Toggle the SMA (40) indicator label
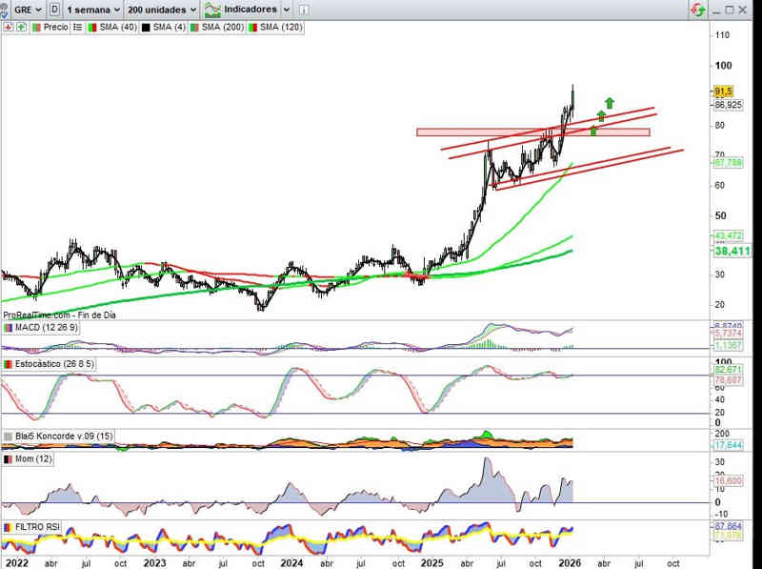762x569 pixels. click(x=112, y=28)
